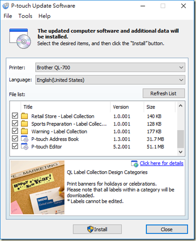Image resolution: width=196 pixels, height=241 pixels.
Task: Click the Refresh List button
Action: 164,93
